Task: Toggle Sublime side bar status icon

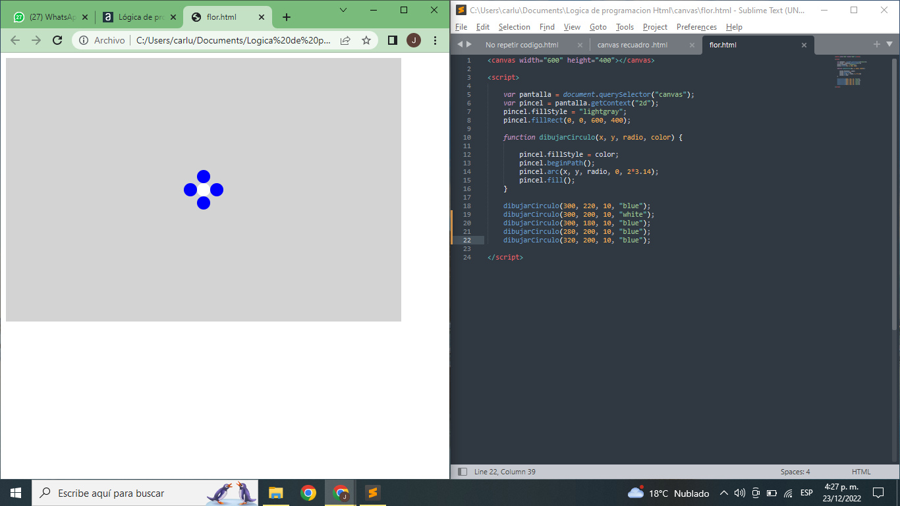Action: tap(463, 472)
